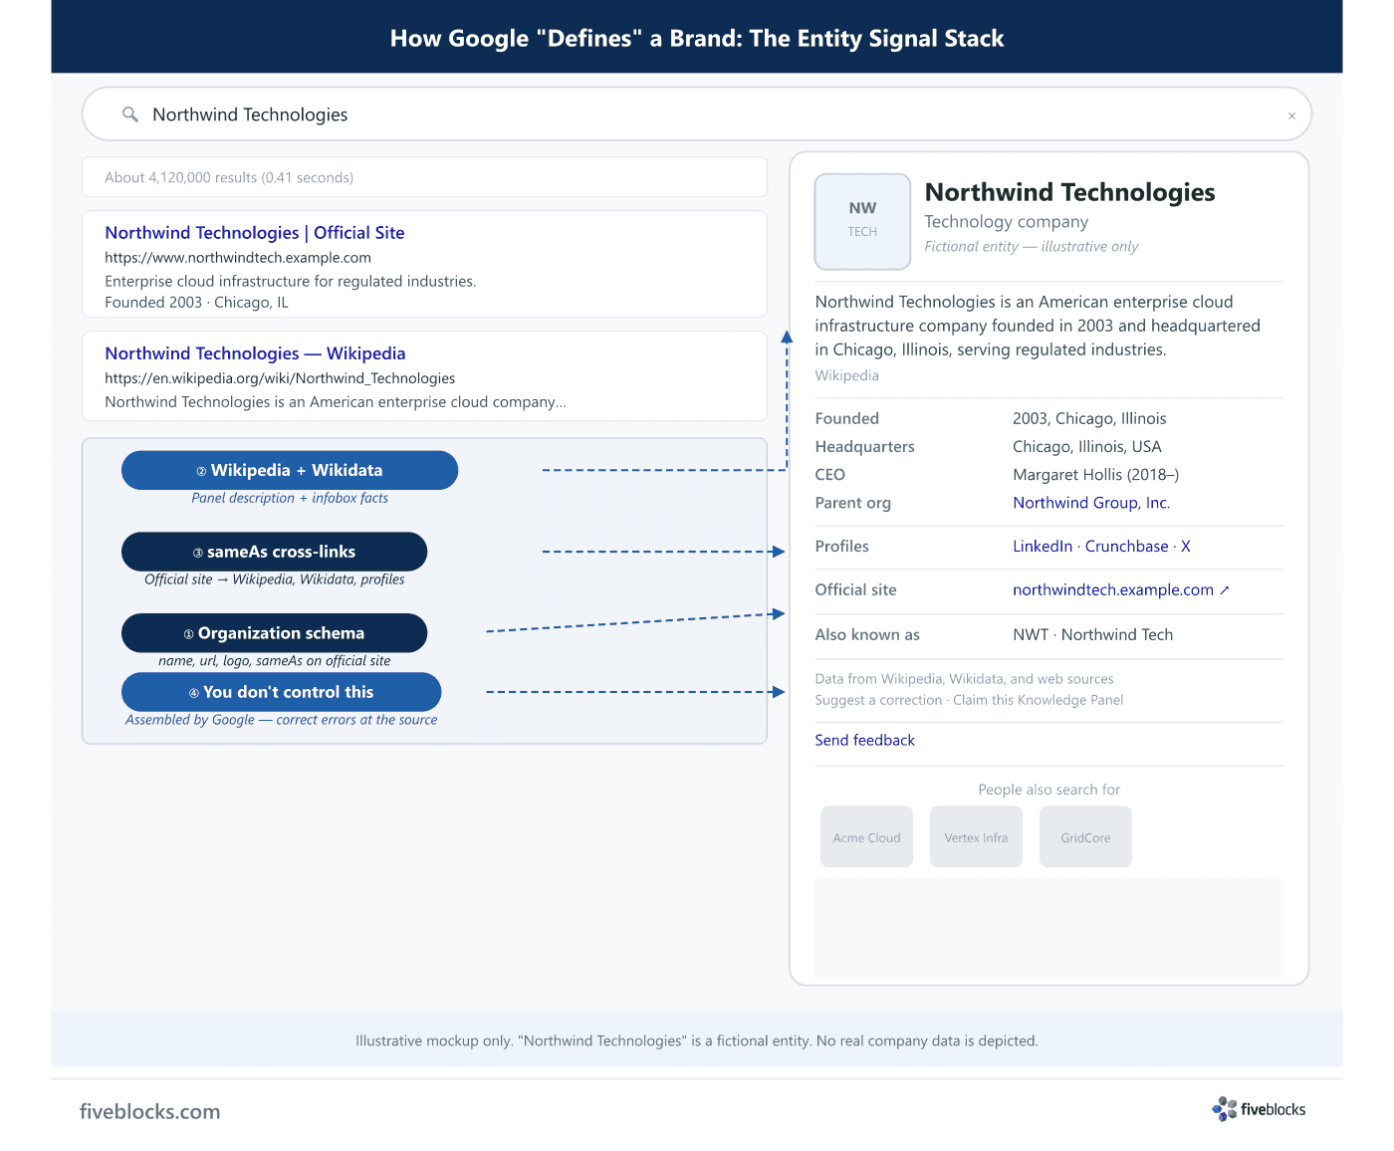Image resolution: width=1394 pixels, height=1151 pixels.
Task: Click About 4,120,000 results text
Action: [229, 177]
